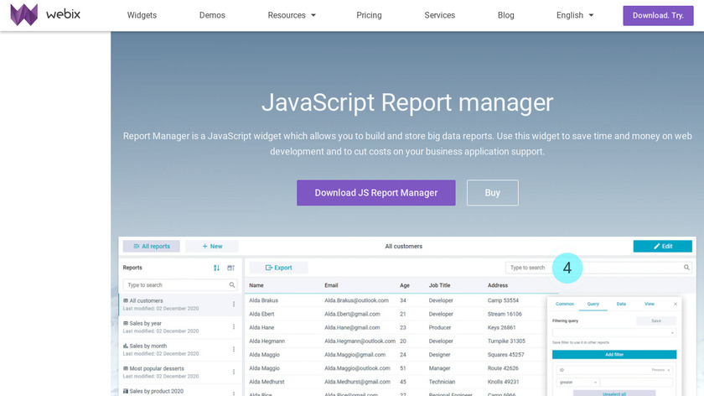Open the Services page
The image size is (704, 396).
tap(439, 15)
